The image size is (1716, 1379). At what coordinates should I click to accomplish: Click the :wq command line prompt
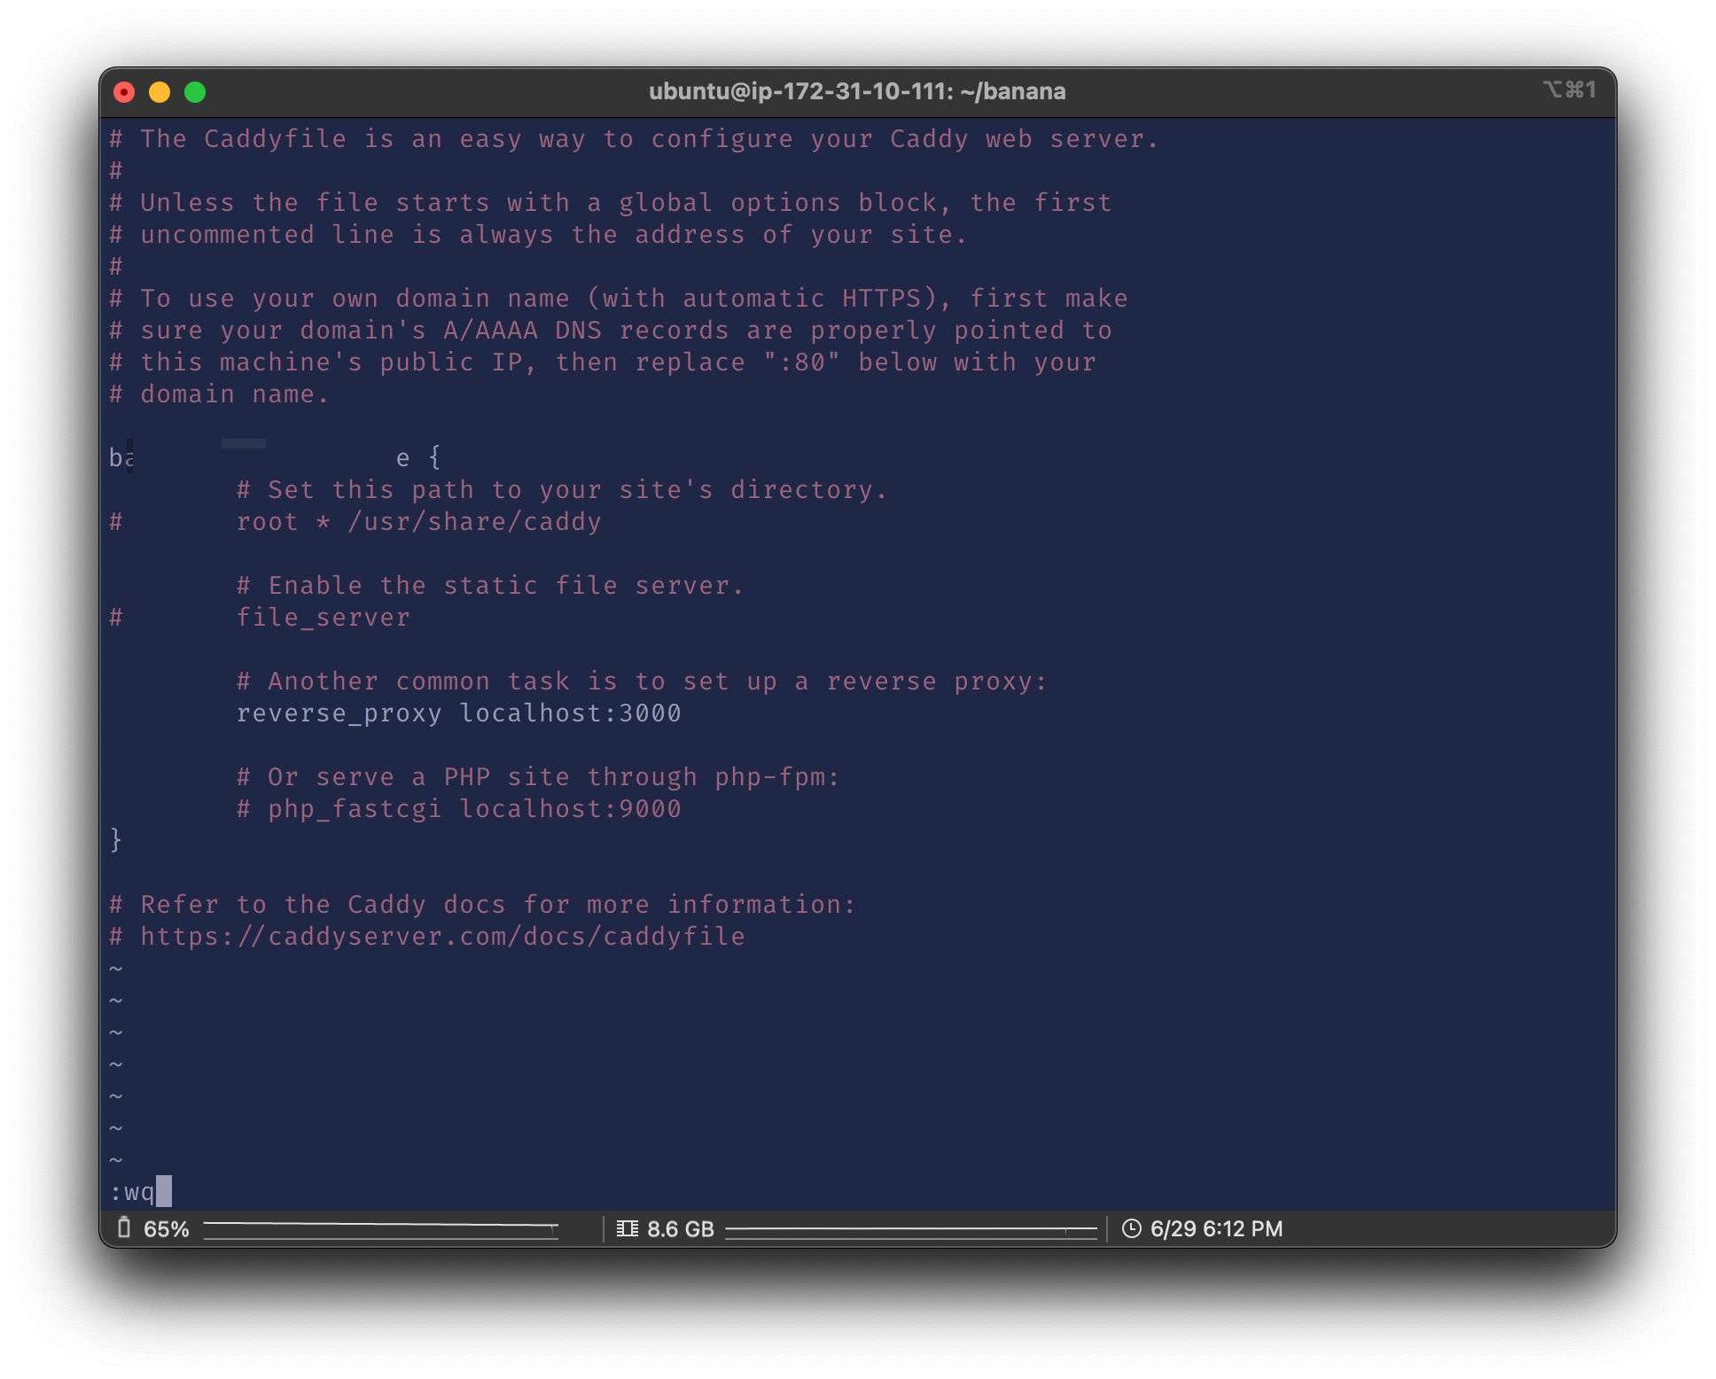(133, 1192)
